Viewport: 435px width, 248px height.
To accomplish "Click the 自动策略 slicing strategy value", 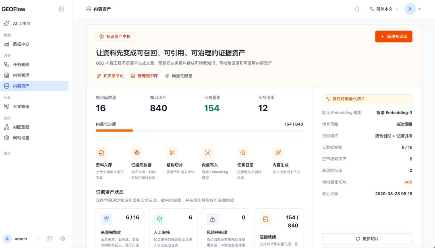I will coord(404,124).
